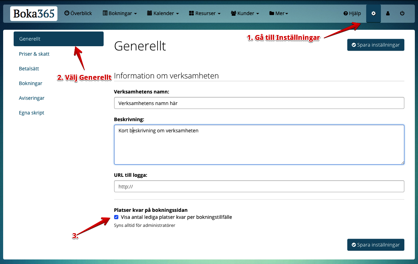Click the Boka365 logo
The width and height of the screenshot is (418, 264).
click(34, 14)
